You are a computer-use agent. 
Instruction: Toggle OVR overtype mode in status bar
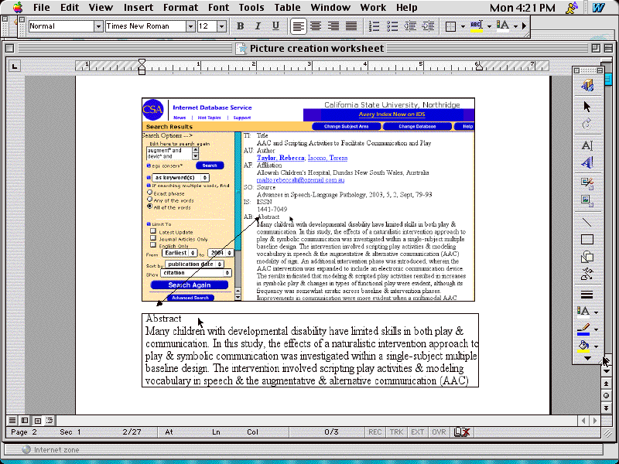click(x=439, y=432)
